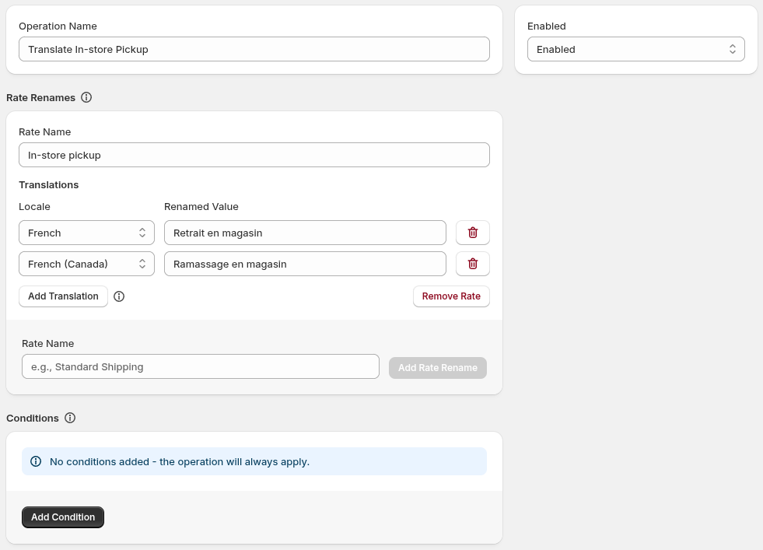Click the Translations heading
Image resolution: width=763 pixels, height=550 pixels.
tap(49, 185)
